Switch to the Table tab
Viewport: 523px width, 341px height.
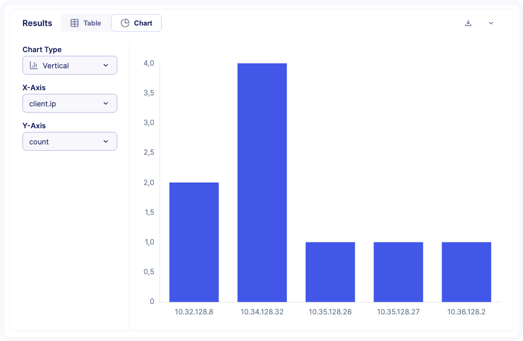click(86, 23)
